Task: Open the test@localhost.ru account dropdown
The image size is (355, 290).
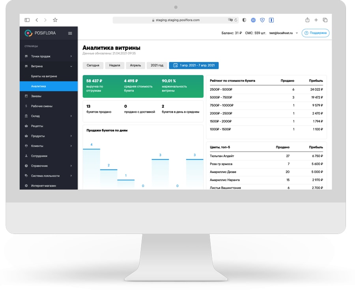Action: pos(284,33)
